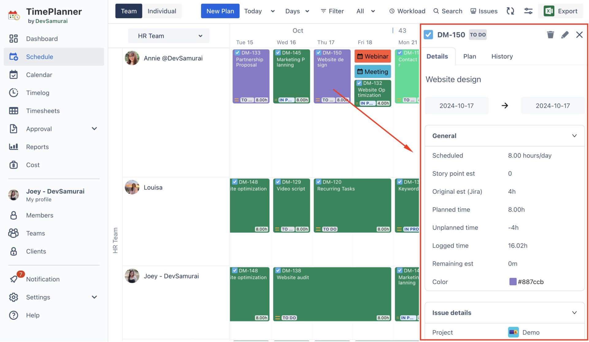Open the Workload view

[x=407, y=11]
